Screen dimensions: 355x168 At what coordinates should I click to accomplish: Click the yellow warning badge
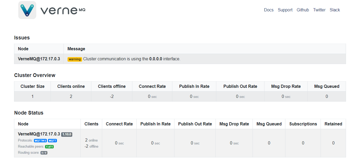click(75, 59)
